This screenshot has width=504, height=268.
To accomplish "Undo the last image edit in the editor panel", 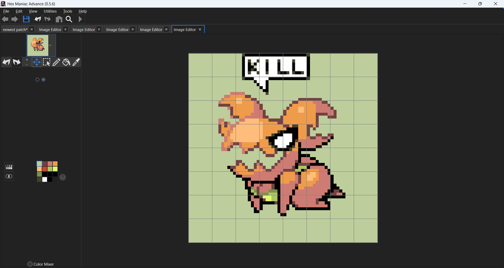I will (6, 62).
